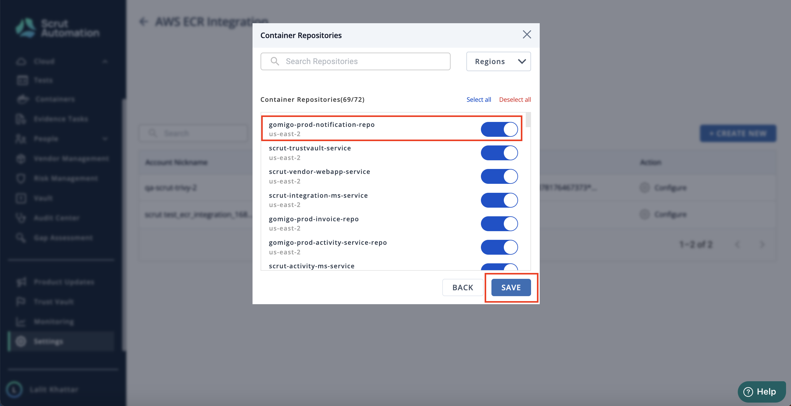
Task: Toggle scrut-trustvault-service switch
Action: point(499,153)
